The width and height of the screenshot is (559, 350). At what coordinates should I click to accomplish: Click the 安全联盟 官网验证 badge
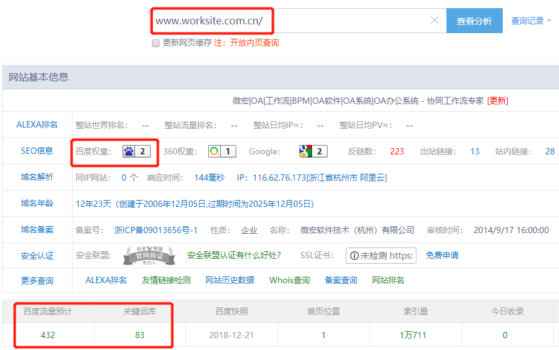[x=149, y=256]
